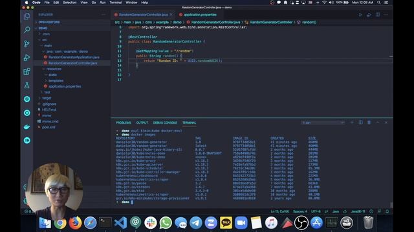Click JavaSE-11 in status bar
This screenshot has height=232, width=414.
(x=358, y=211)
